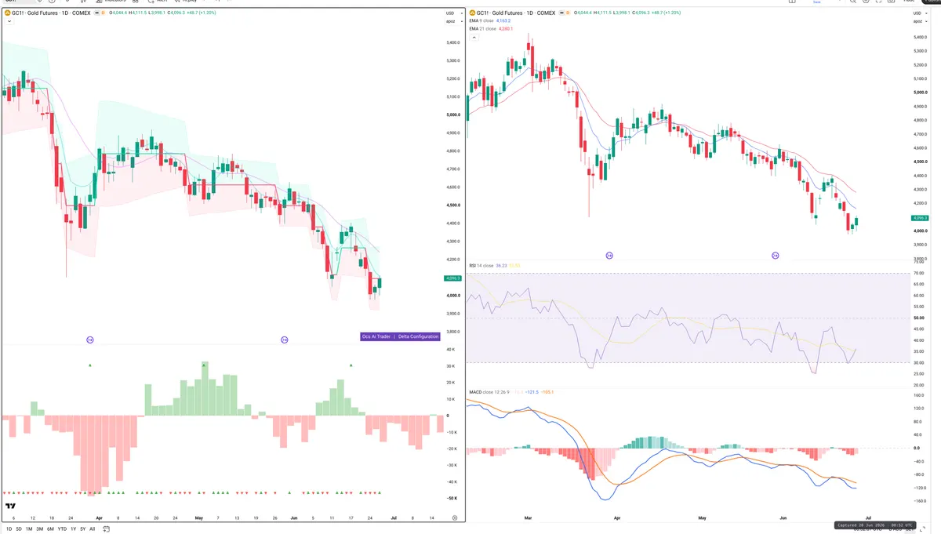941x534 pixels.
Task: Click second purple event marker on right chart
Action: [x=776, y=256]
